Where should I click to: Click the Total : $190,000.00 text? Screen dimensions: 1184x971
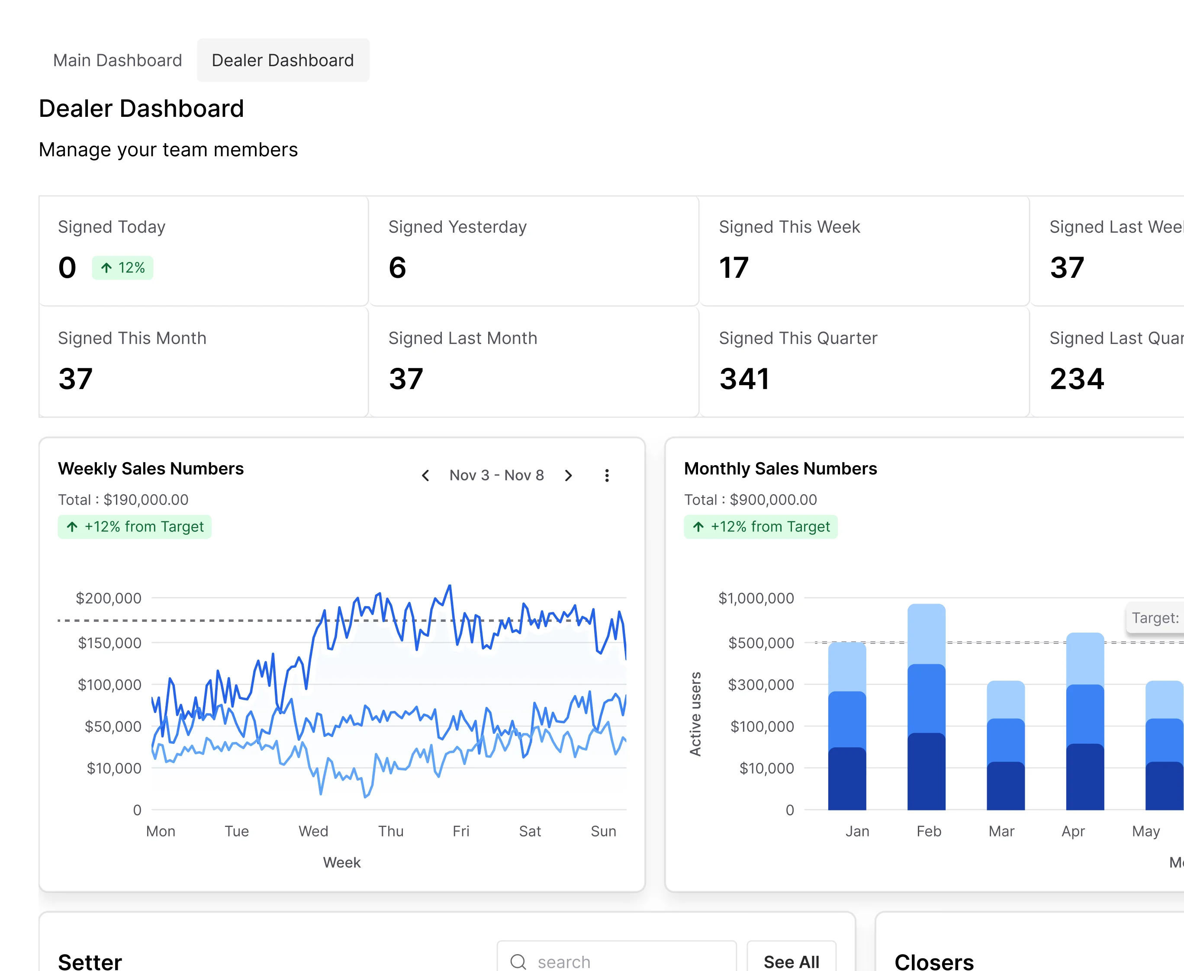pyautogui.click(x=124, y=499)
